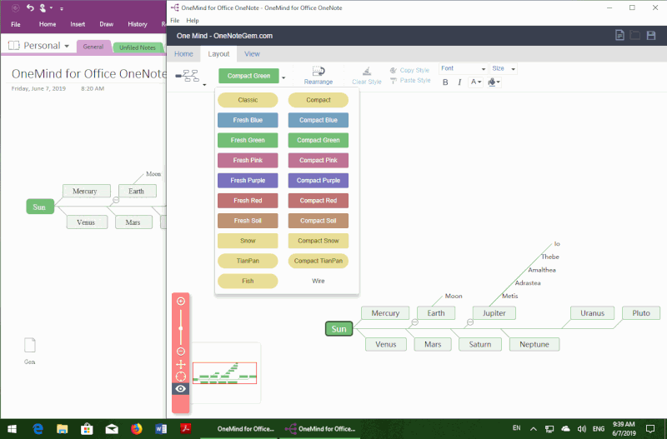Toggle the navigator eye icon

point(181,389)
